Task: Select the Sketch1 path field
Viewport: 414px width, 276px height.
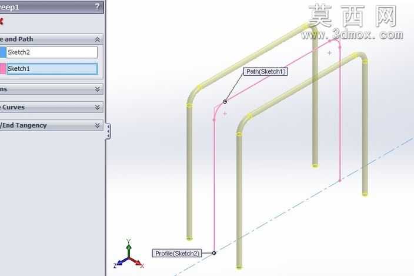Action: coord(52,69)
